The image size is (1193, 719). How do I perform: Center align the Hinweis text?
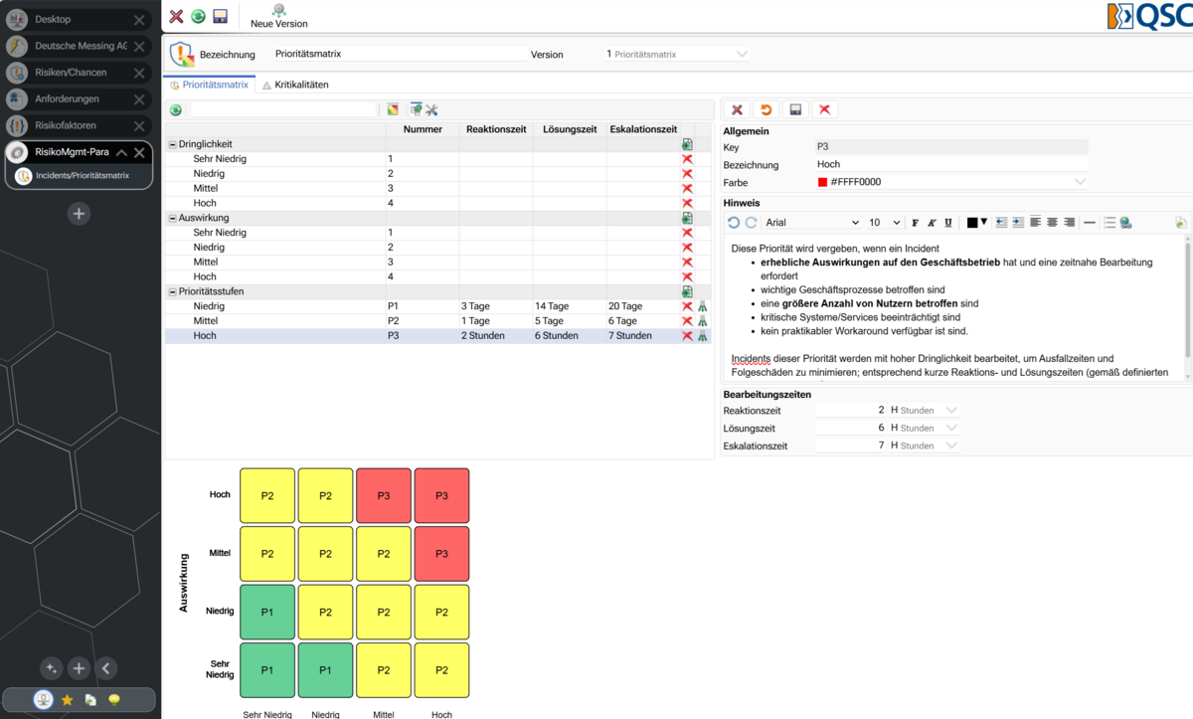[1052, 223]
